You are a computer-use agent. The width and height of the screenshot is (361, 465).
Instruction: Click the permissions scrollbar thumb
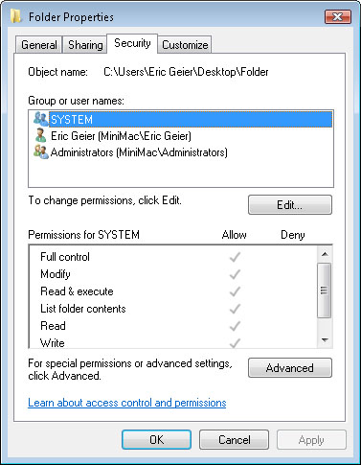325,291
